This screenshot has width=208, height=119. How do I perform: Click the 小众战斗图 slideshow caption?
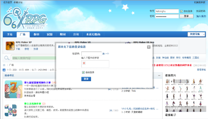coord(174,108)
